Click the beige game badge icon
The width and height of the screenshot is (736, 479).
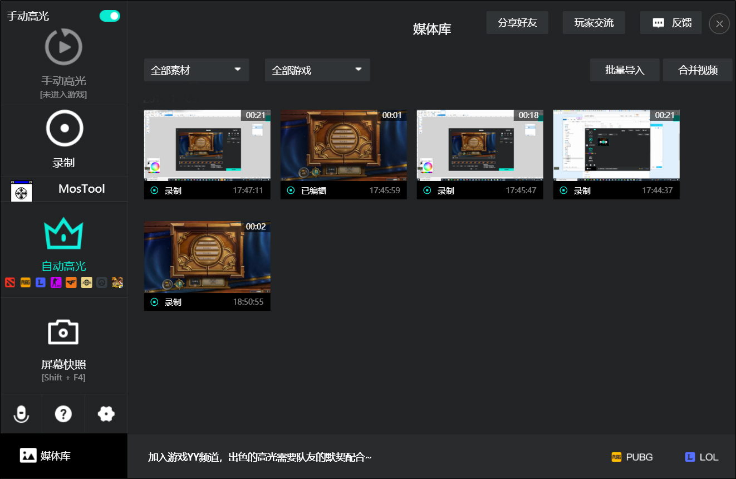click(86, 282)
